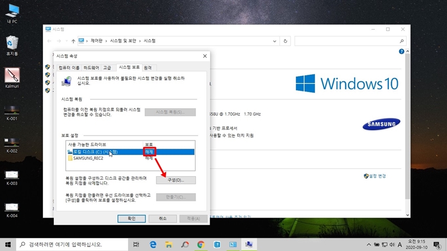Switch to System Properties taskbar icon
The image size is (447, 251).
[x=249, y=244]
